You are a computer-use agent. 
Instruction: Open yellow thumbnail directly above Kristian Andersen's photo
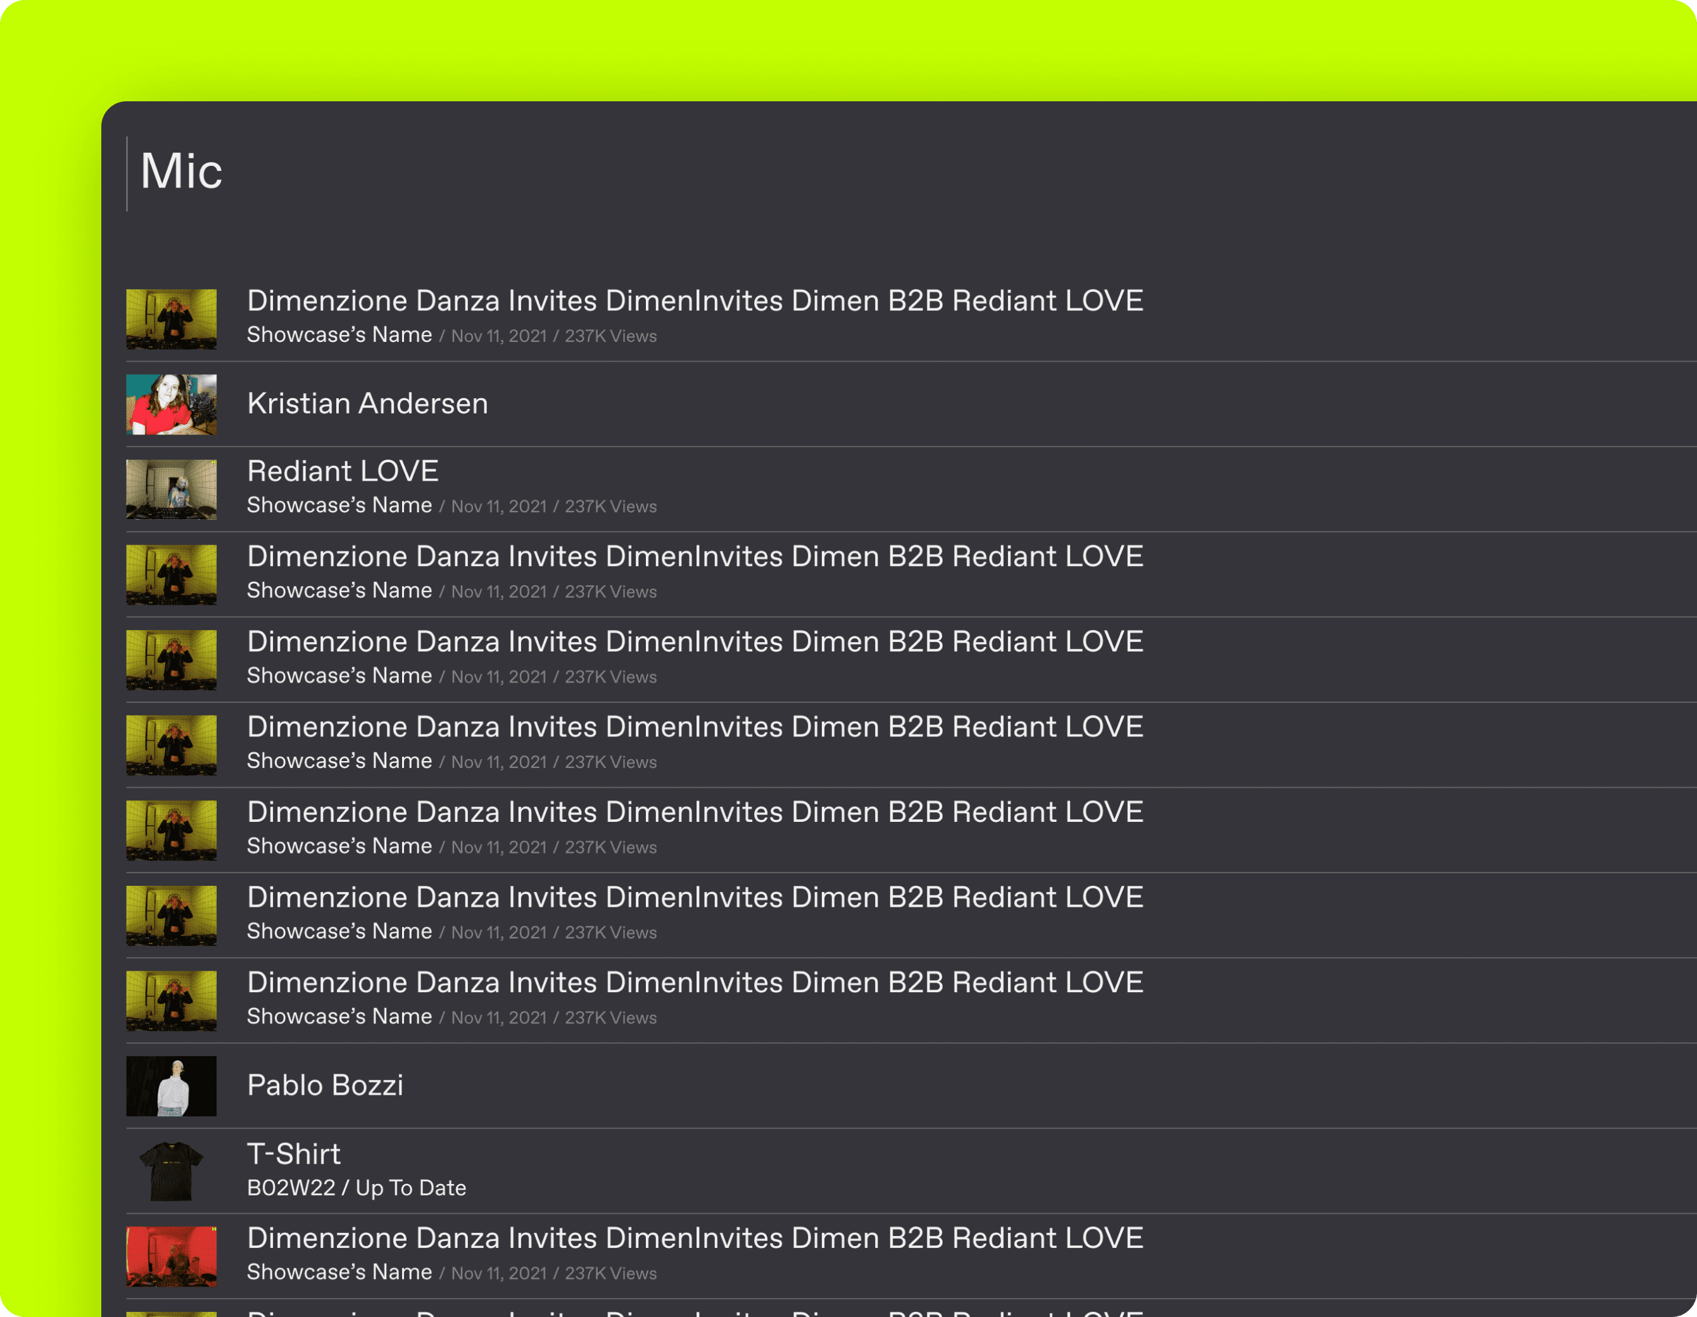(172, 319)
